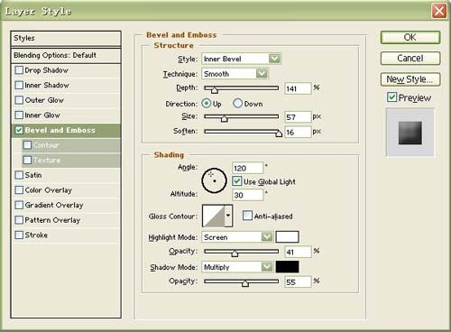Select the Down direction radio button
This screenshot has width=451, height=332.
[x=237, y=104]
